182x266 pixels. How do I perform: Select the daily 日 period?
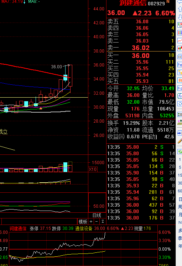(x=180, y=199)
